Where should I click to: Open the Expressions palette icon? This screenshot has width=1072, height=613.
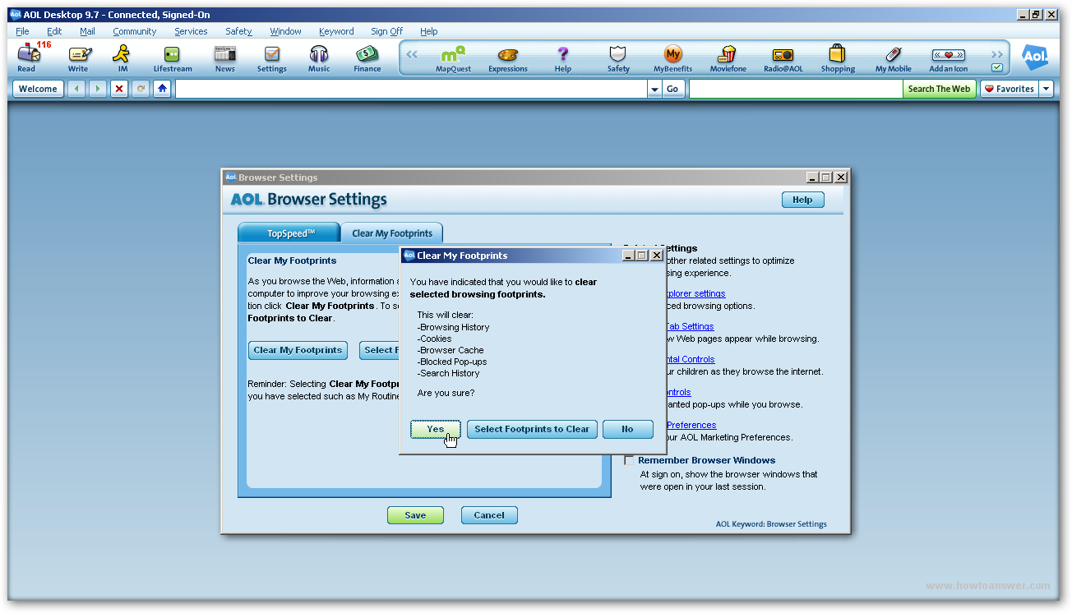click(x=508, y=58)
